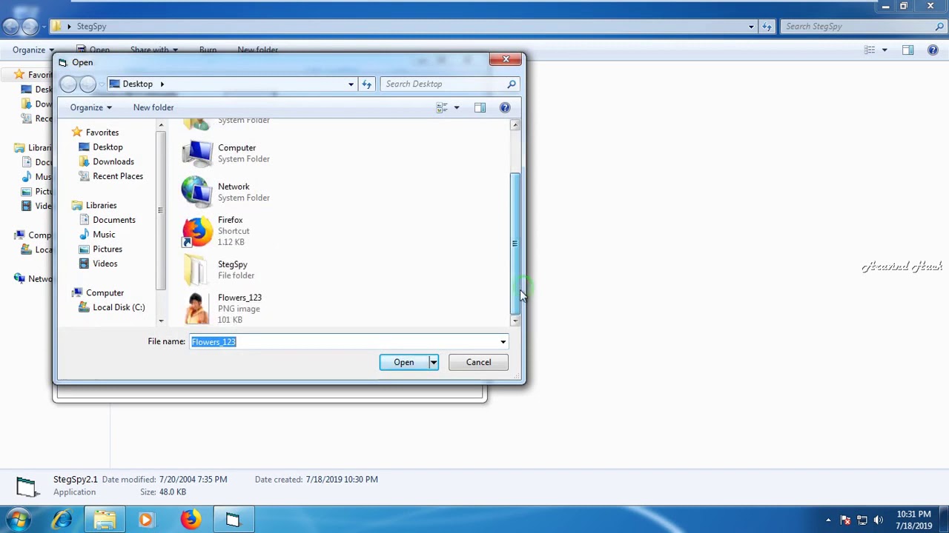This screenshot has width=949, height=533.
Task: Click the Explorer back navigation button
Action: tap(10, 26)
